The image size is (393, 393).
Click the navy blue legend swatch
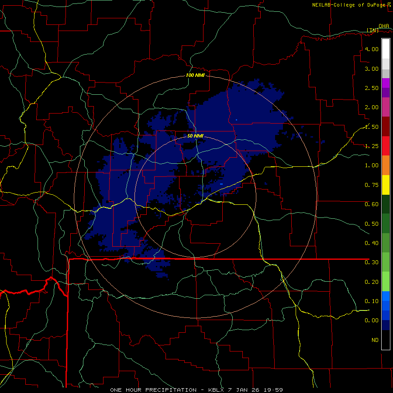tap(386, 325)
